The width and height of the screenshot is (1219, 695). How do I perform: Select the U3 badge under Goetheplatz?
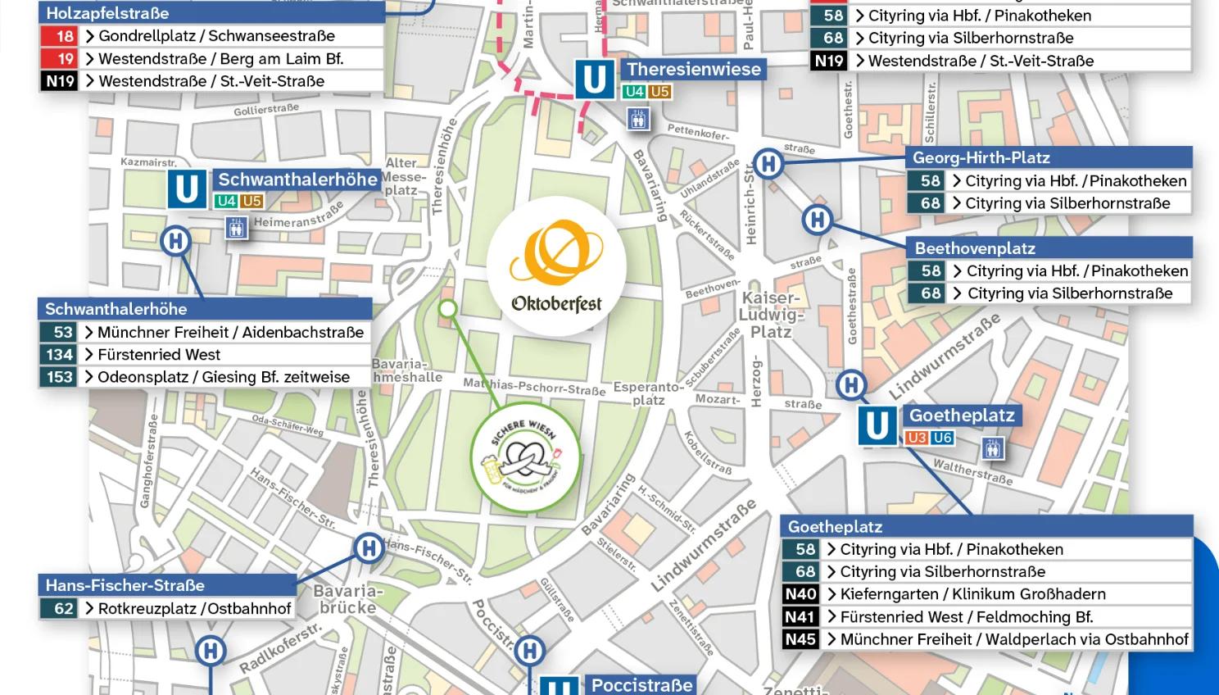pyautogui.click(x=917, y=438)
